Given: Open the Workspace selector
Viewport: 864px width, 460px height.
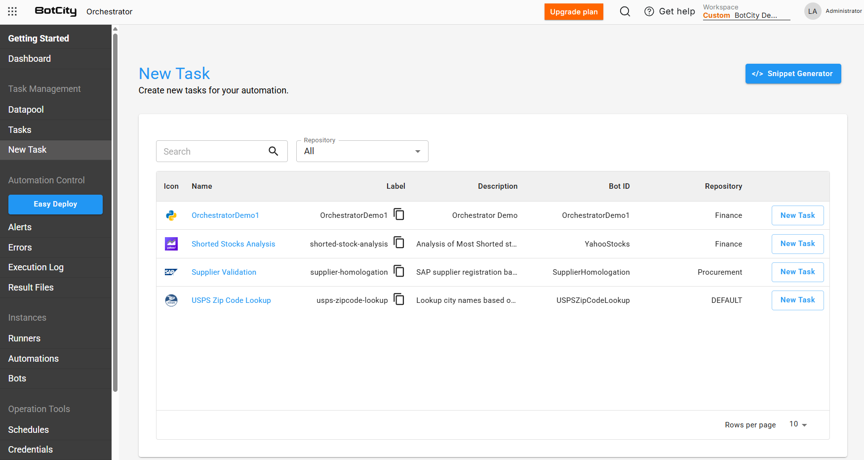Looking at the screenshot, I should click(x=746, y=12).
